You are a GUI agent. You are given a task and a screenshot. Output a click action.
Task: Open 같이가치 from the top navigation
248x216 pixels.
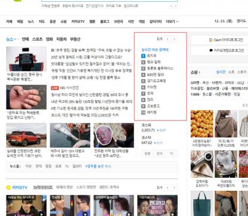click(156, 21)
